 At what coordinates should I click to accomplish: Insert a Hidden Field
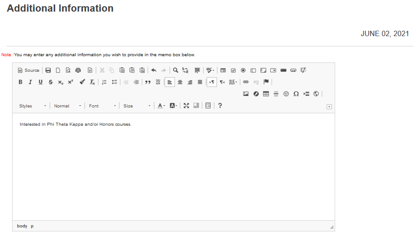tap(303, 70)
